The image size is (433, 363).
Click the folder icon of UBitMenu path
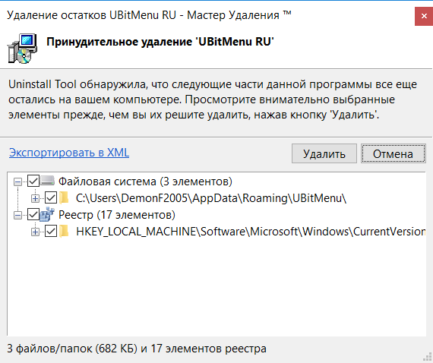65,198
